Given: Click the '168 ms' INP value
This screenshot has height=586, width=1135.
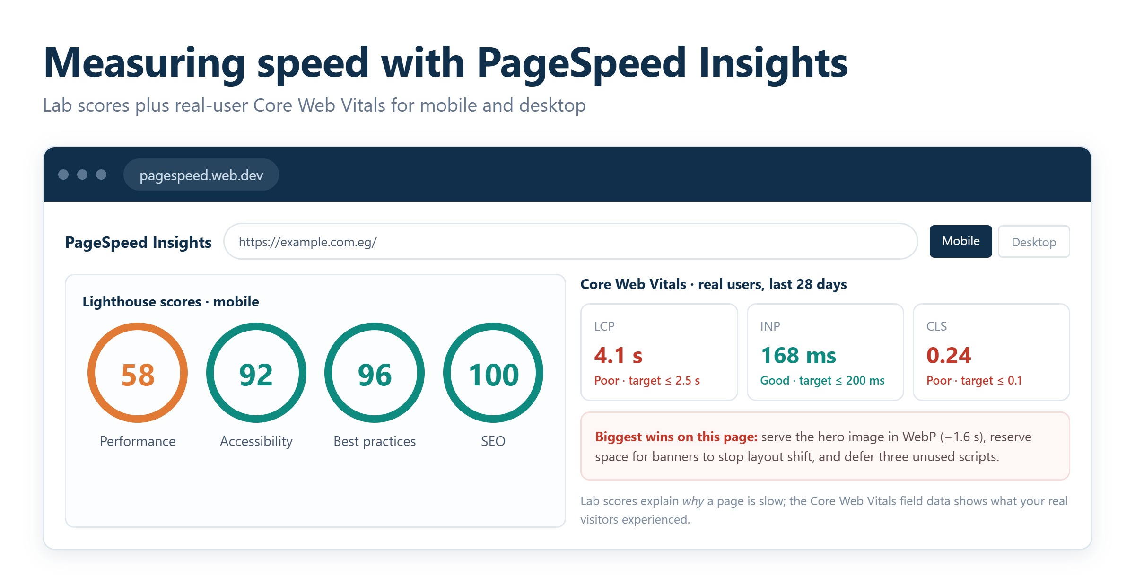Looking at the screenshot, I should (798, 356).
